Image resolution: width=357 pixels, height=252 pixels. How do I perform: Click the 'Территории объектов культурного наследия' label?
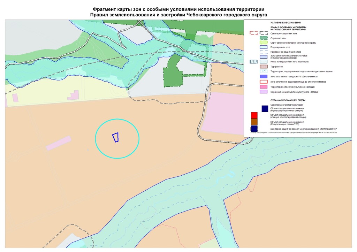click(293, 87)
